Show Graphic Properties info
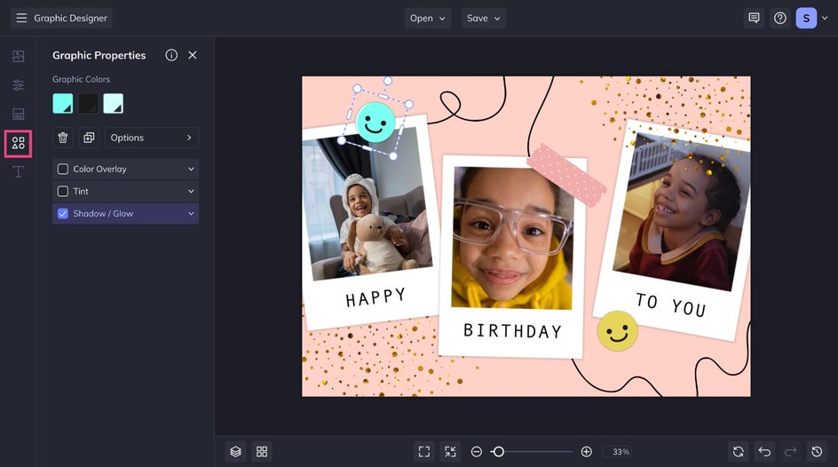Screen dimensions: 838x467 171,55
